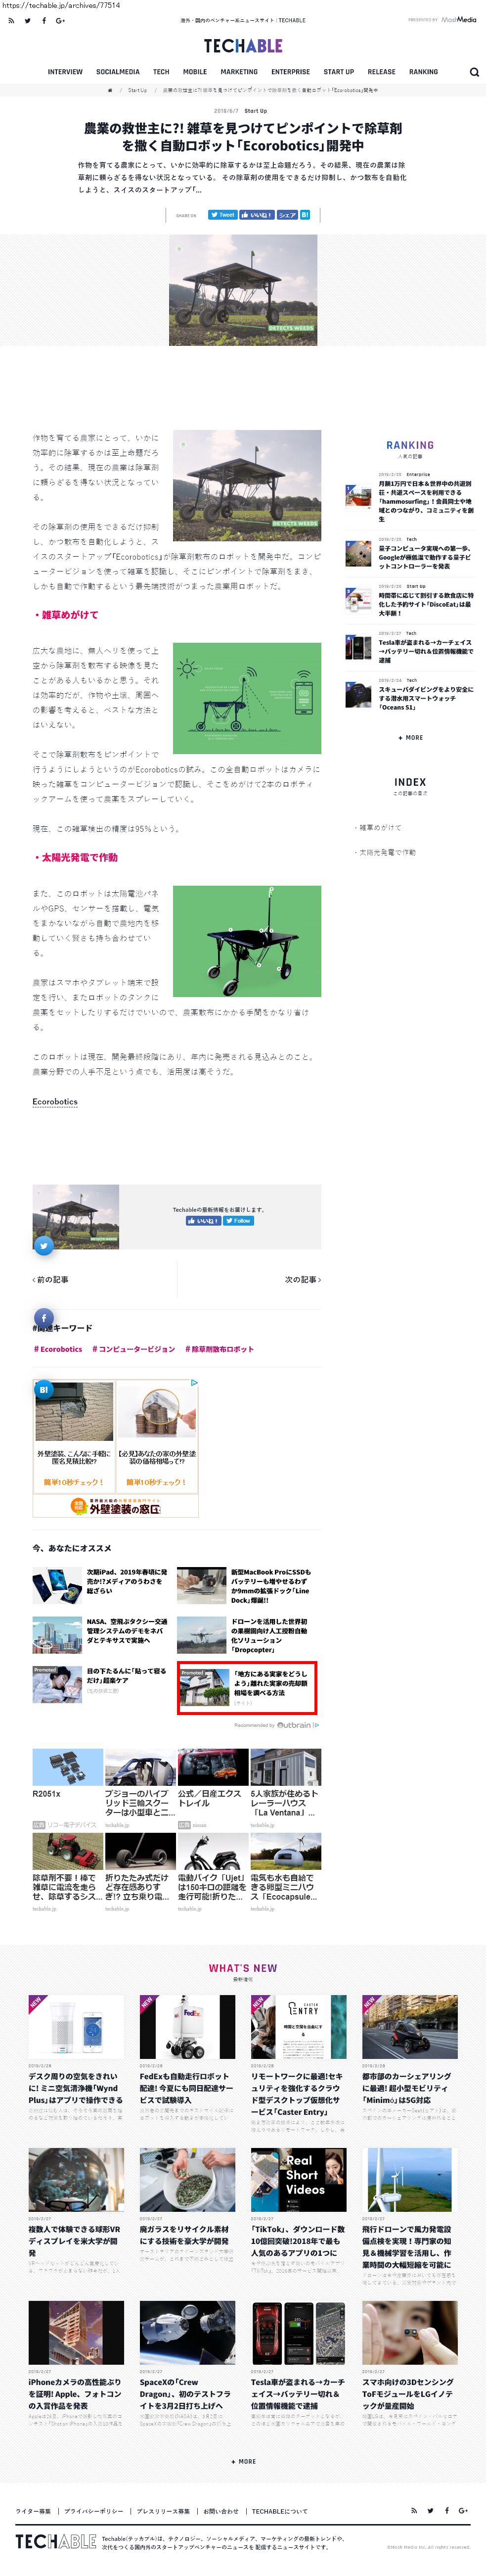This screenshot has width=486, height=2576.
Task: Click the AdChoices icon on the ad banner
Action: (x=195, y=1382)
